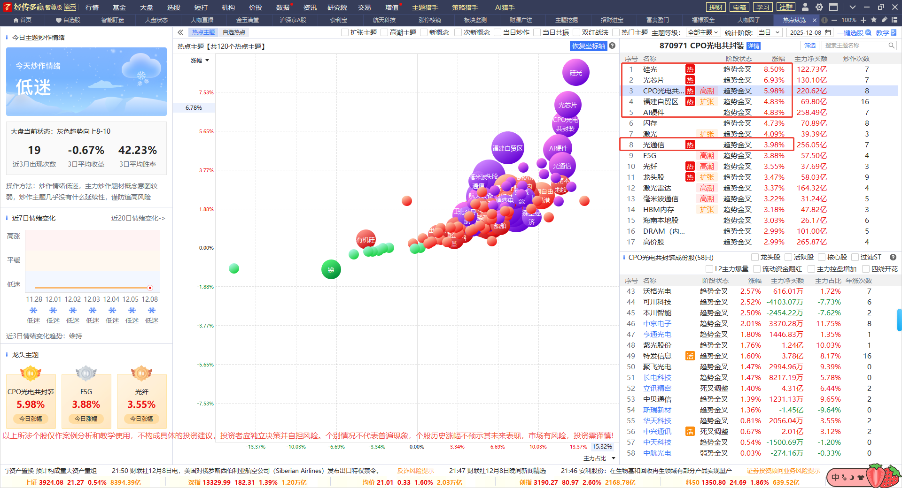Image resolution: width=902 pixels, height=488 pixels.
Task: Open the settings gear in title bar
Action: click(819, 7)
